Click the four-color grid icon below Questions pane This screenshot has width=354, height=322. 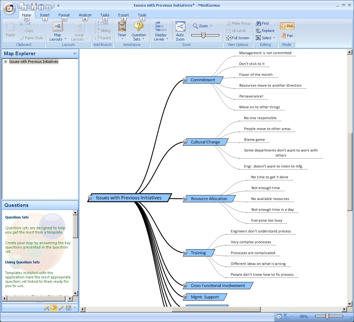[68, 308]
